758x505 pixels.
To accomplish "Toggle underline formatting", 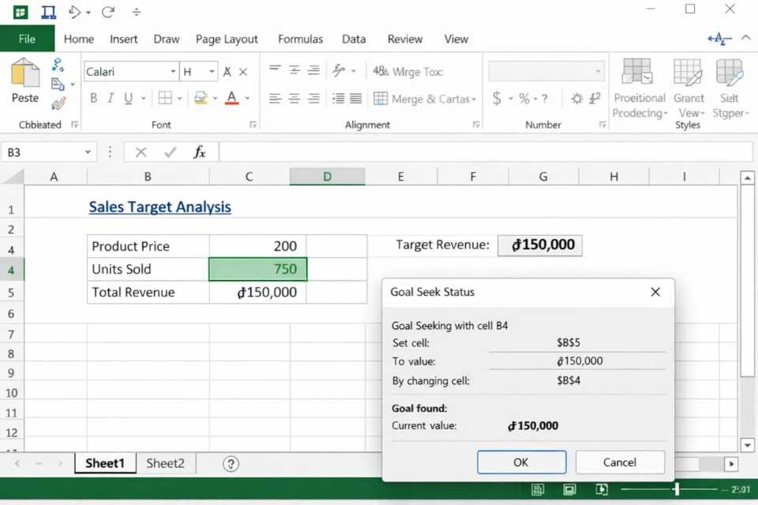I will coord(129,98).
